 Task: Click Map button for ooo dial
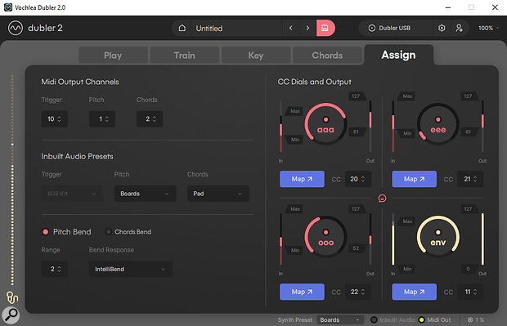[x=302, y=292]
